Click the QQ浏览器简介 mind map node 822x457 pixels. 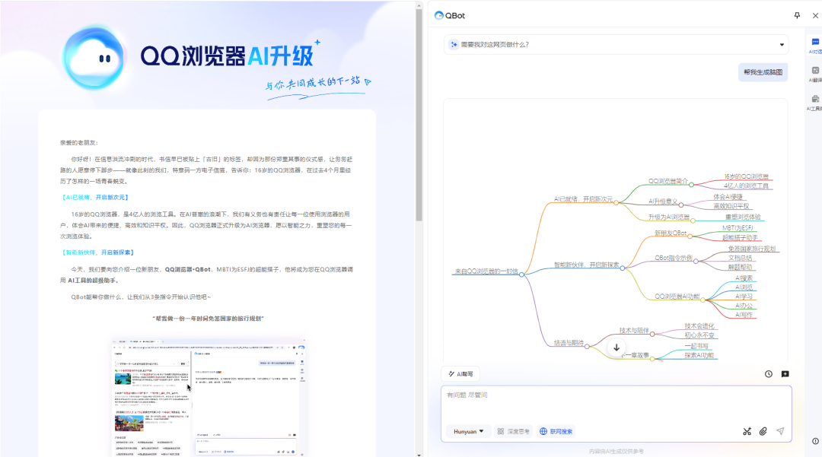click(668, 181)
